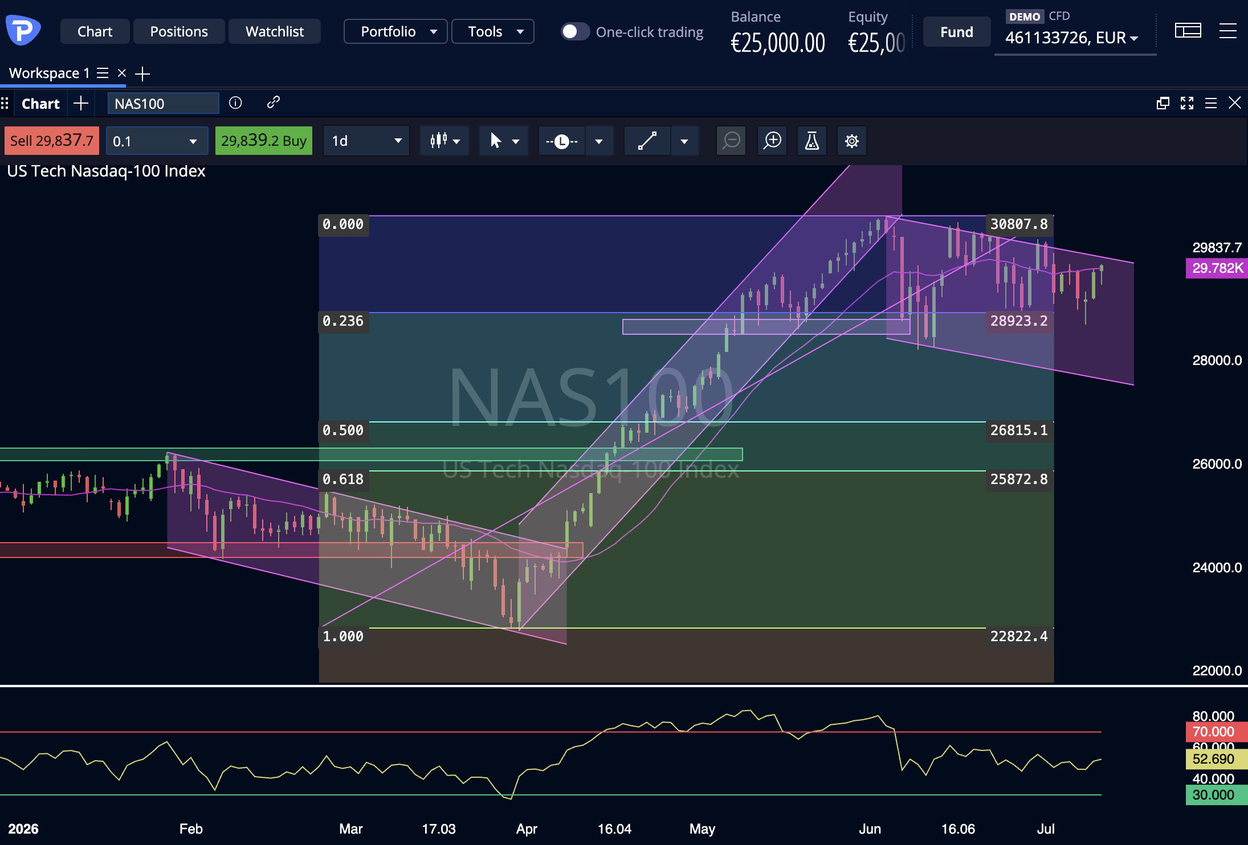Click the red 70.000 RSI level label
1248x845 pixels.
pyautogui.click(x=1217, y=732)
